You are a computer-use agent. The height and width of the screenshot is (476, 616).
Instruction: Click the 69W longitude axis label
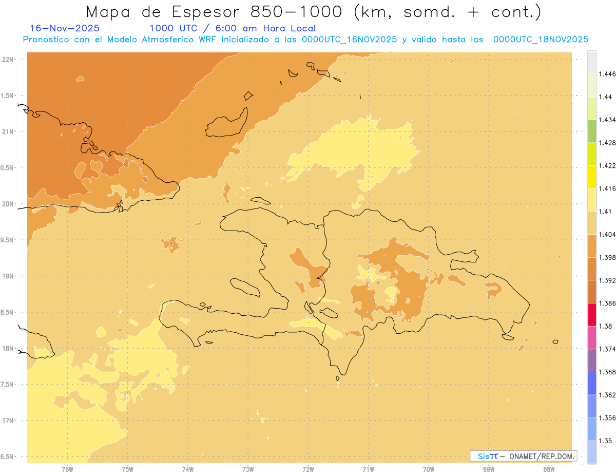tap(489, 469)
